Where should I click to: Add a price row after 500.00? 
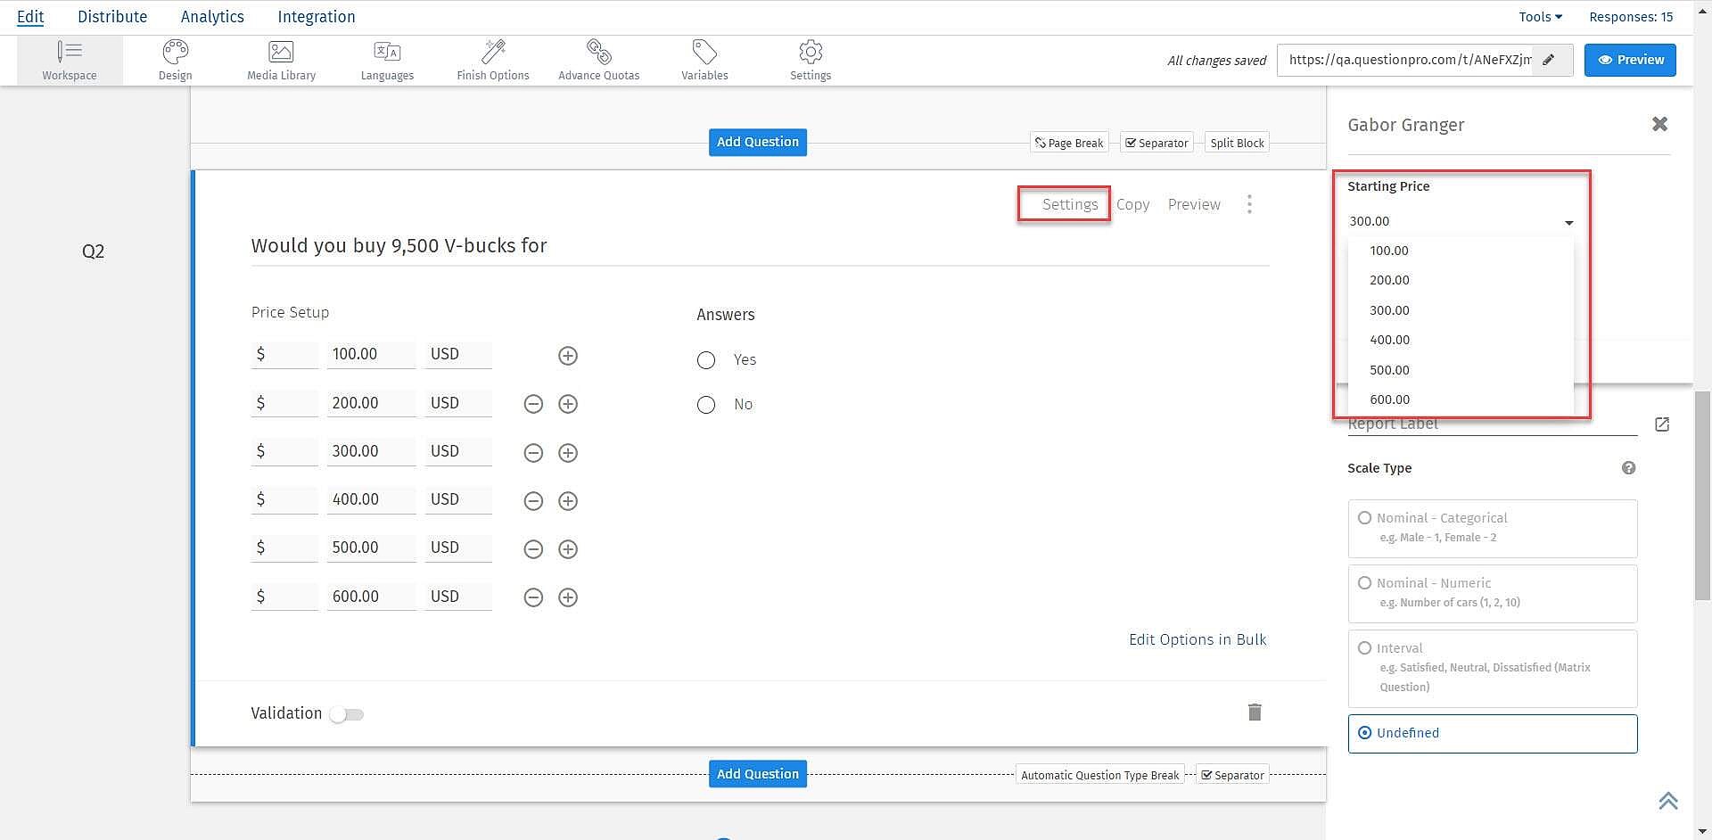pyautogui.click(x=568, y=549)
